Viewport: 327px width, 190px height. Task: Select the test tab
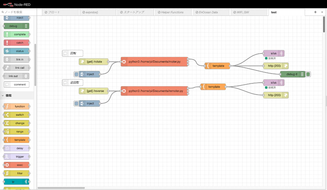pos(286,12)
